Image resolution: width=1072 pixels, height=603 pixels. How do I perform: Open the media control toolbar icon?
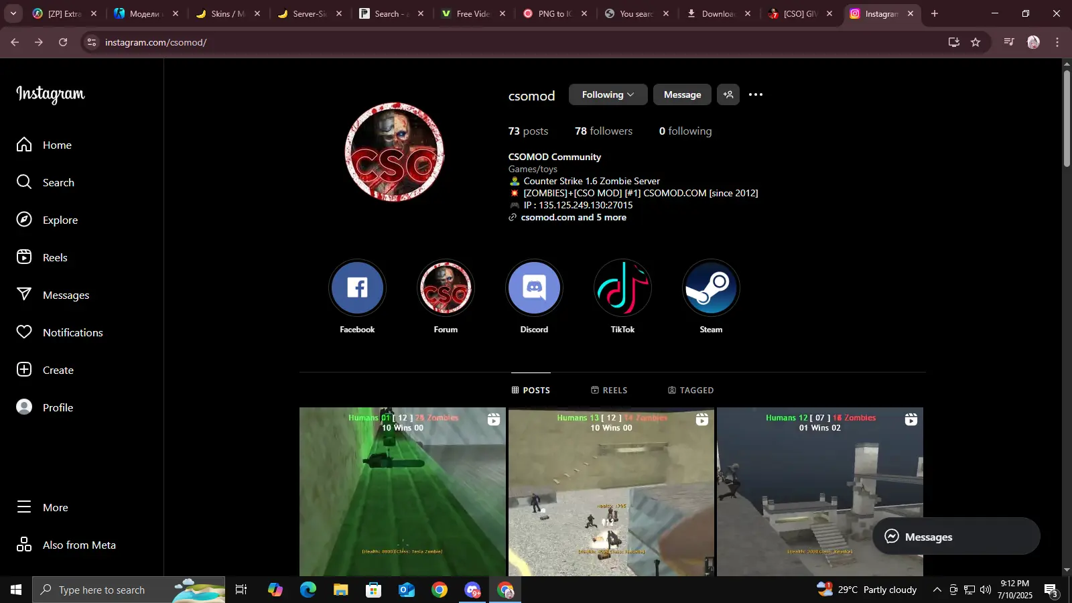pos(1009,42)
